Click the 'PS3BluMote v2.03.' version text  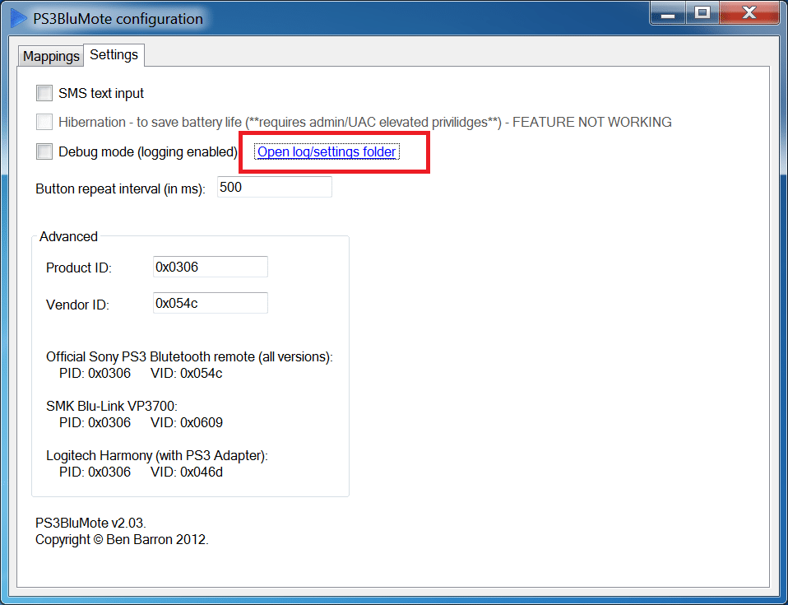[90, 523]
